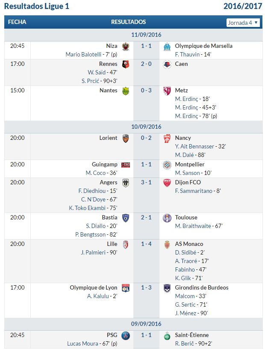Click the Lucas Moura scorer link

click(82, 344)
